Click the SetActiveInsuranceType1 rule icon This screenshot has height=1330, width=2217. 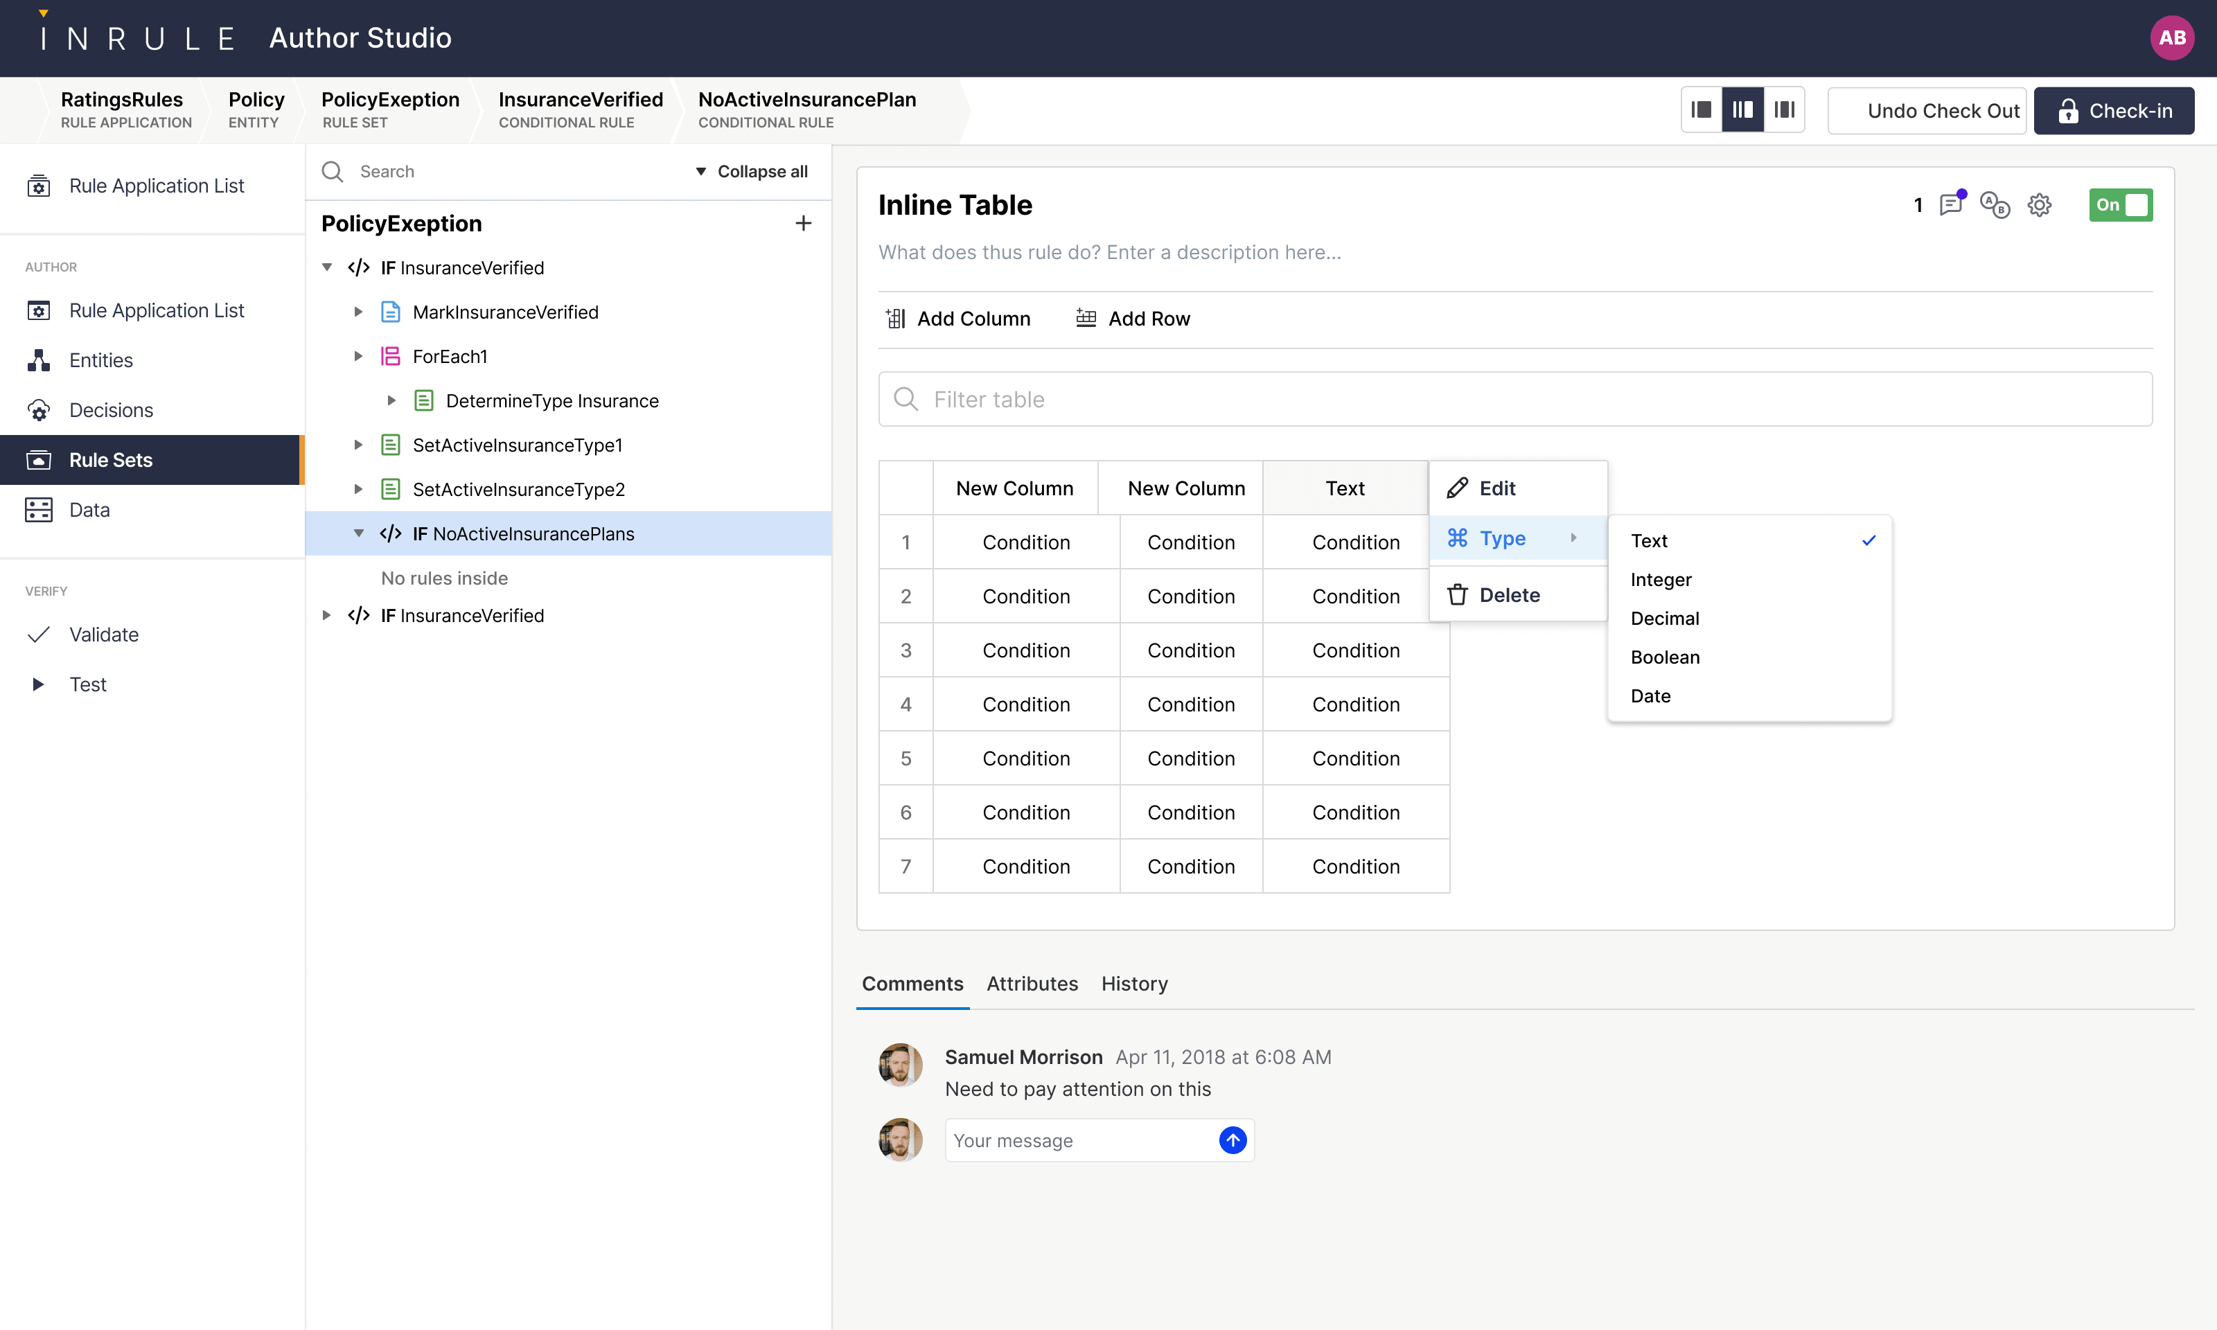pyautogui.click(x=391, y=445)
